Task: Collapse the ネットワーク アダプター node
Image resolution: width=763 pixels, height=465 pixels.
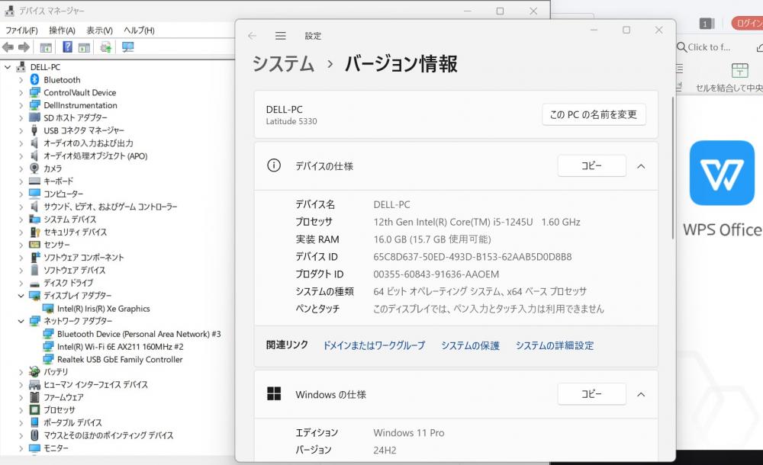Action: (x=21, y=320)
